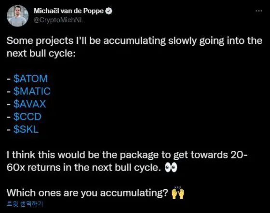Click the Michaël van de Poppe display name
270x213 pixels.
(68, 11)
